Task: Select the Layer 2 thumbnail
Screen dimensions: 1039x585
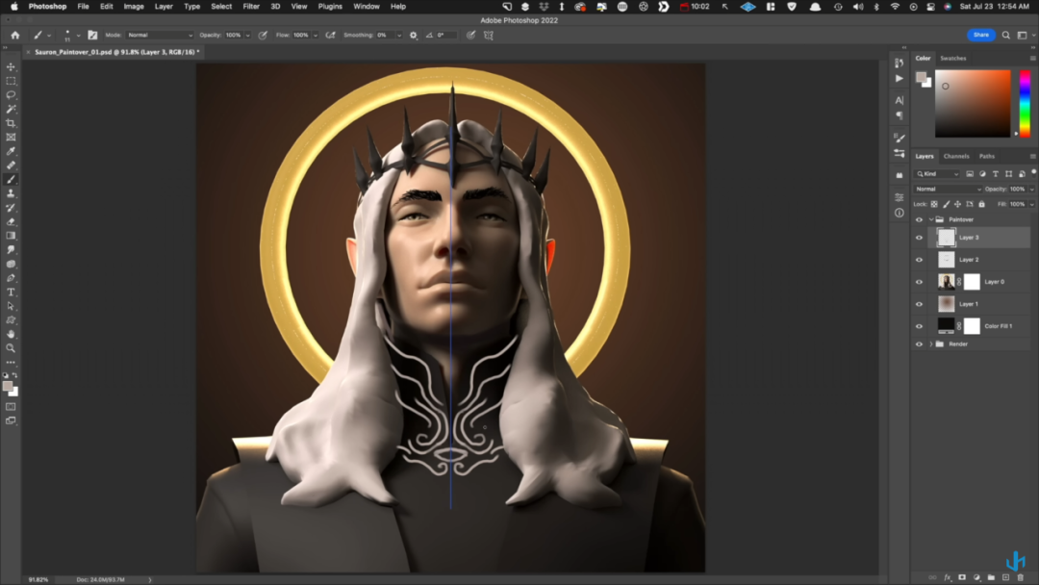Action: (947, 260)
